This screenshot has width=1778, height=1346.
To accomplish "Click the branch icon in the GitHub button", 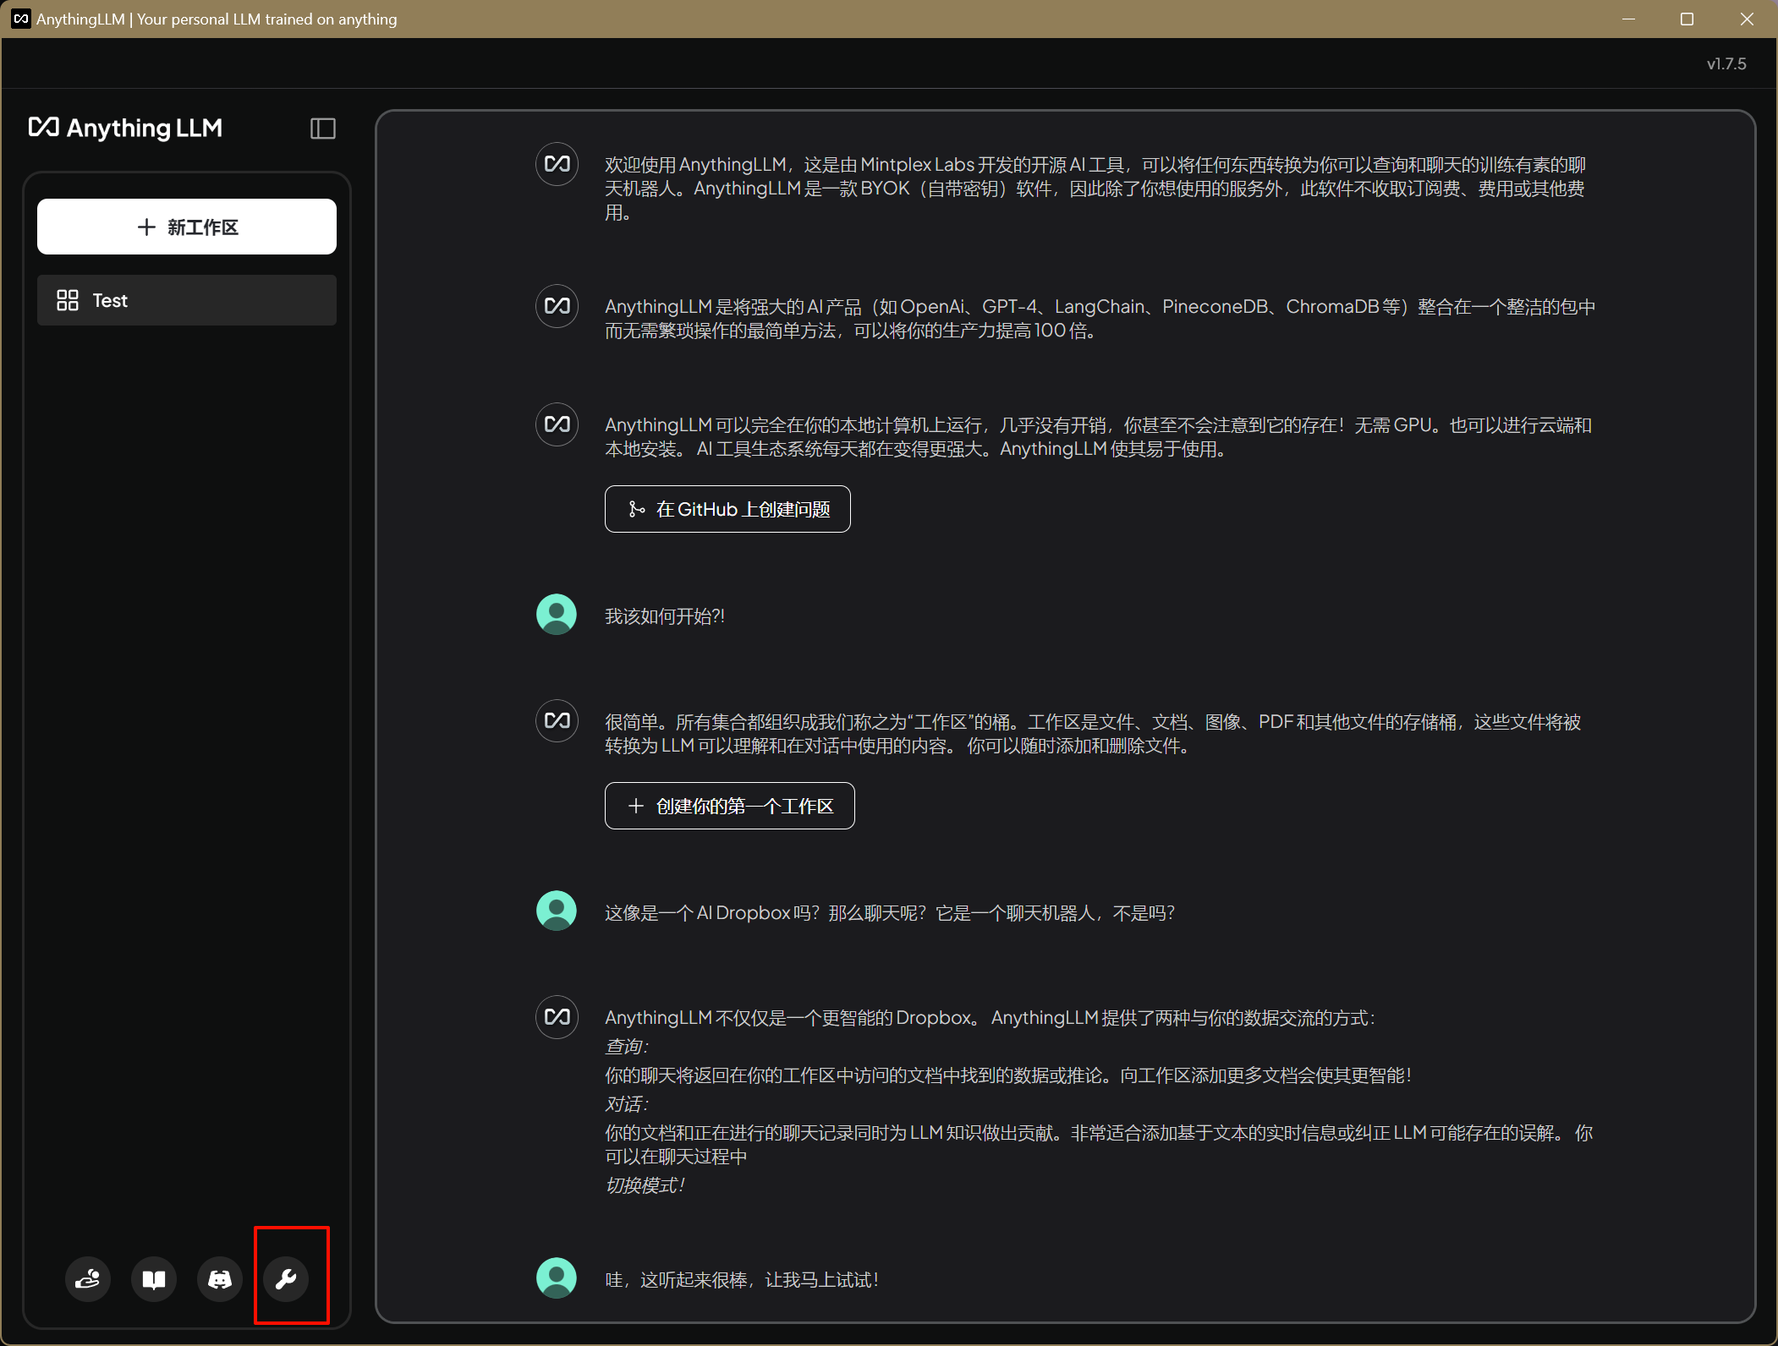I will click(x=637, y=509).
